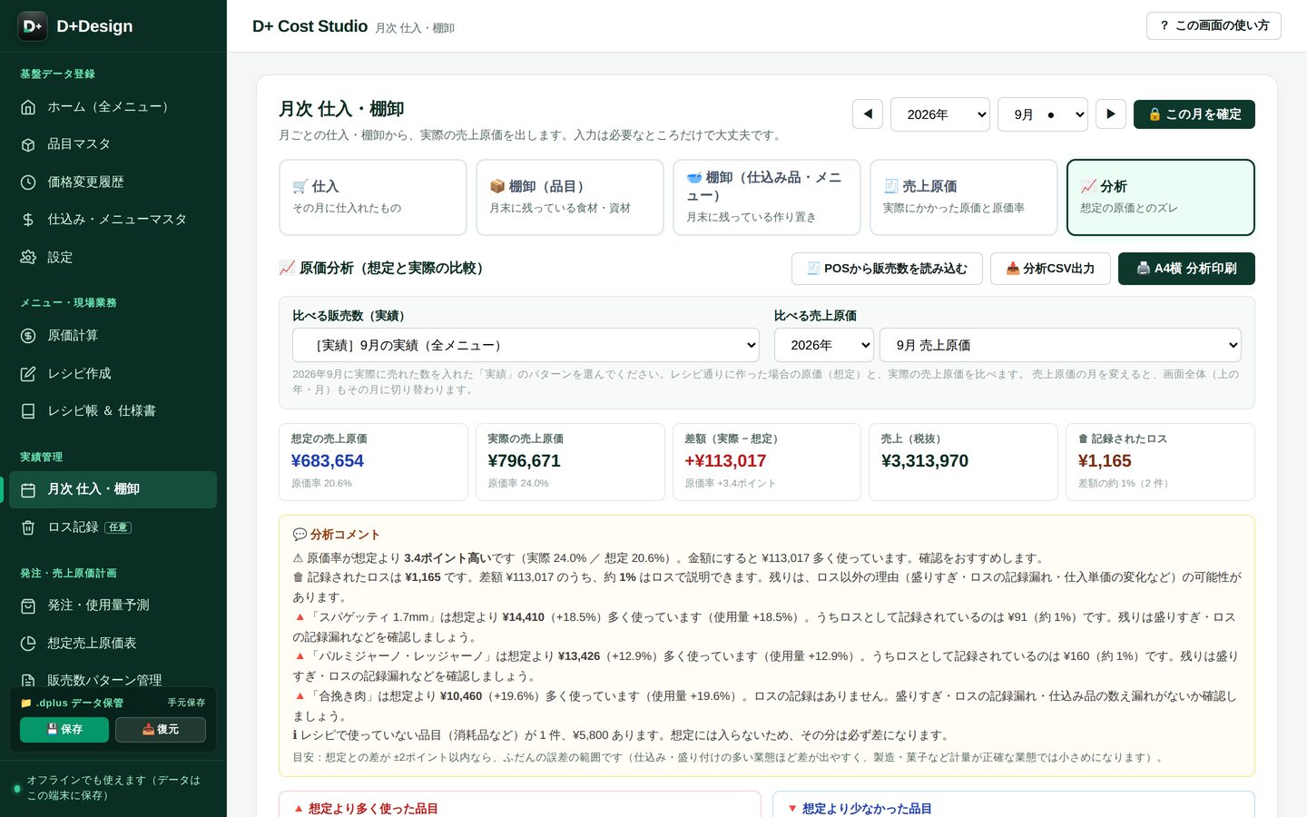Click the book icon for レシピ帳 & 仕様書
Screen dimensions: 1307x817
coord(28,411)
